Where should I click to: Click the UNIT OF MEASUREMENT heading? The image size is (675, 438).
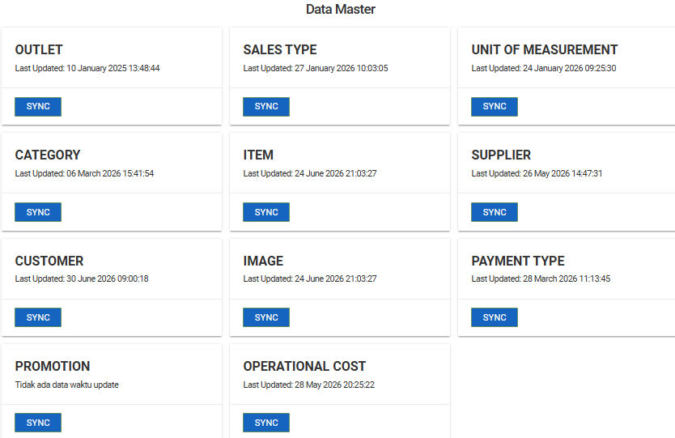click(x=544, y=49)
